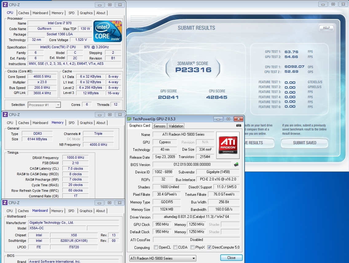349x263 pixels.
Task: Click the SUBMIT SAVED button
Action: [304, 143]
